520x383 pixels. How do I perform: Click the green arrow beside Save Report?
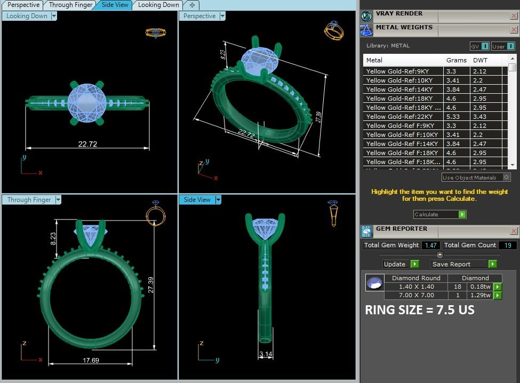click(x=492, y=264)
